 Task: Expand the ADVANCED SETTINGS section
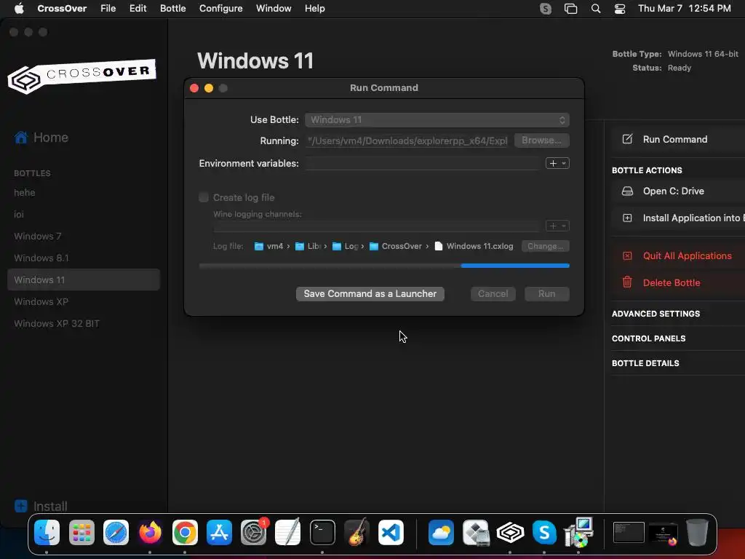click(656, 314)
